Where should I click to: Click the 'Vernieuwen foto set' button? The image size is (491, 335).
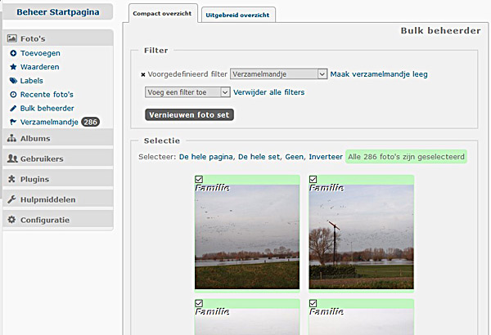click(x=190, y=114)
